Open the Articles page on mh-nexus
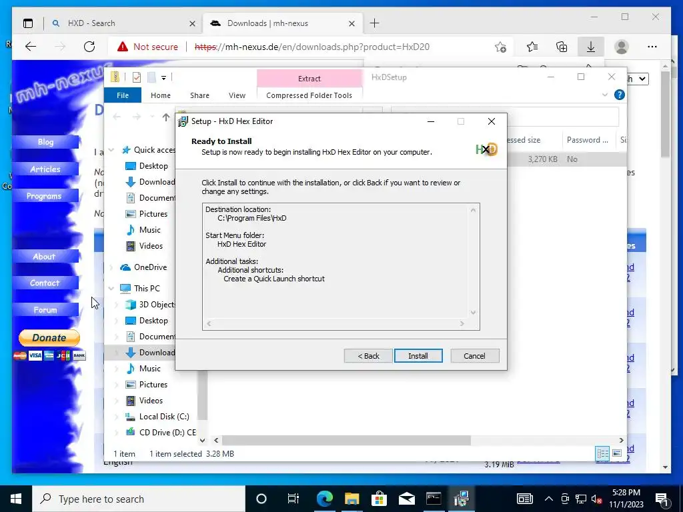683x512 pixels. pos(45,169)
